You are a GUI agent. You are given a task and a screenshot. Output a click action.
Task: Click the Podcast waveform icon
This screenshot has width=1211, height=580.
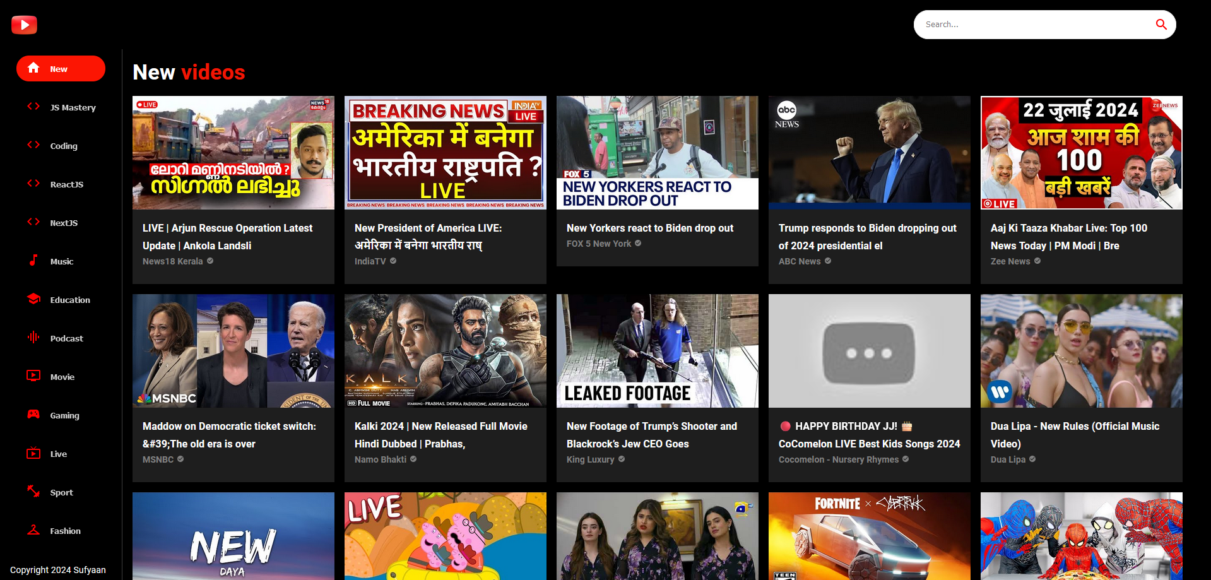33,337
